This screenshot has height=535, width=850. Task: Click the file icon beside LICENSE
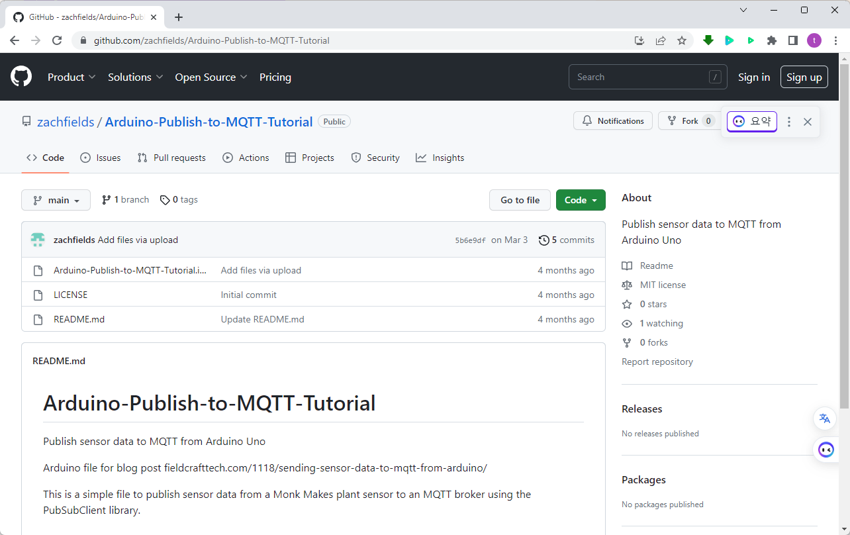click(38, 295)
